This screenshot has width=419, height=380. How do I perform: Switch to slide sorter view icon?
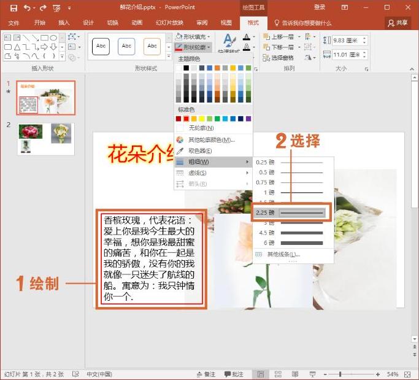pos(278,374)
